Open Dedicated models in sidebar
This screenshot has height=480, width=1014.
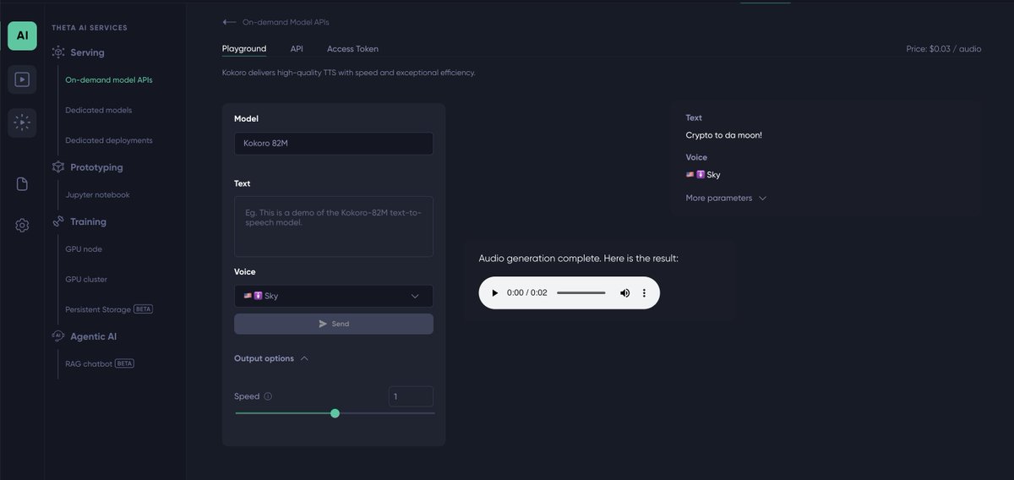pos(99,110)
